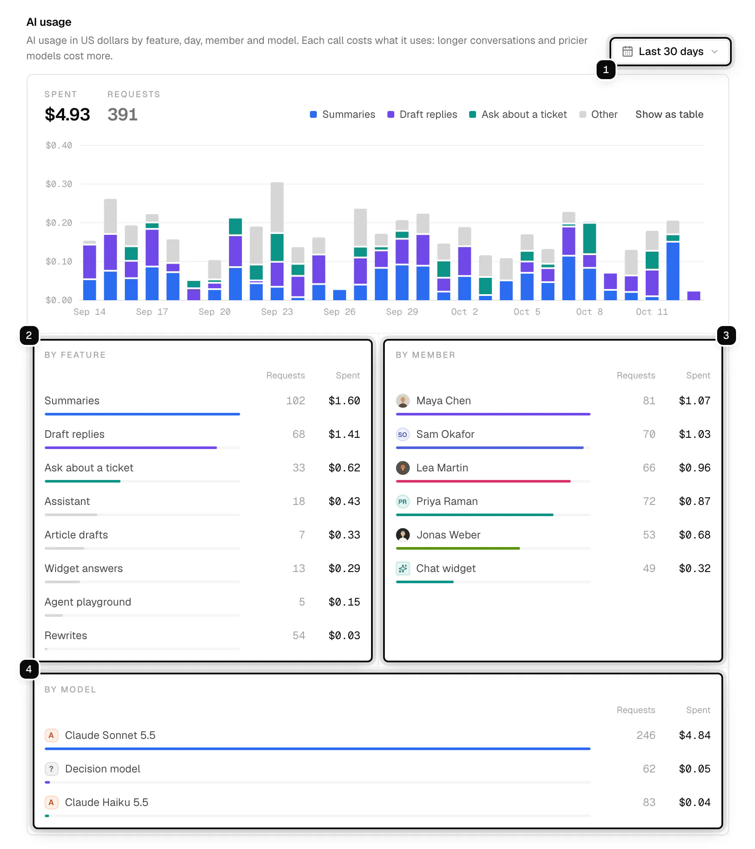Click Maya Chen's avatar
Screen dimensions: 755x849
pyautogui.click(x=402, y=401)
